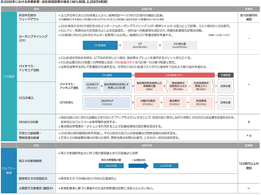Image resolution: width=261 pixels, height=195 pixels.
Task: Click CCSの導入 label beside the formula diagram
Action: pos(67,102)
